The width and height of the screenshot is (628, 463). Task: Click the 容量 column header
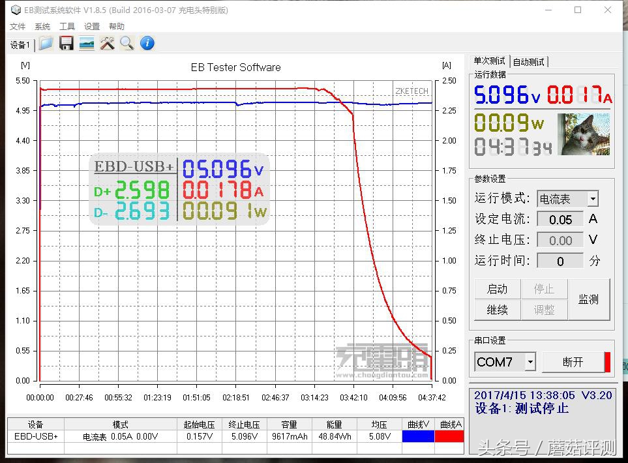[289, 424]
